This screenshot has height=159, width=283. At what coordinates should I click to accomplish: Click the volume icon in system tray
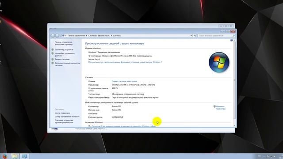tap(275, 156)
